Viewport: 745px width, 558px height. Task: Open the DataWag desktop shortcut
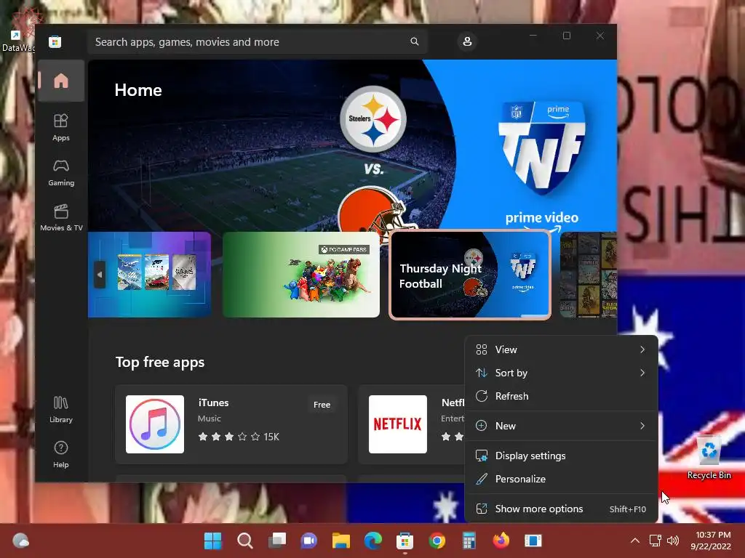(17, 31)
